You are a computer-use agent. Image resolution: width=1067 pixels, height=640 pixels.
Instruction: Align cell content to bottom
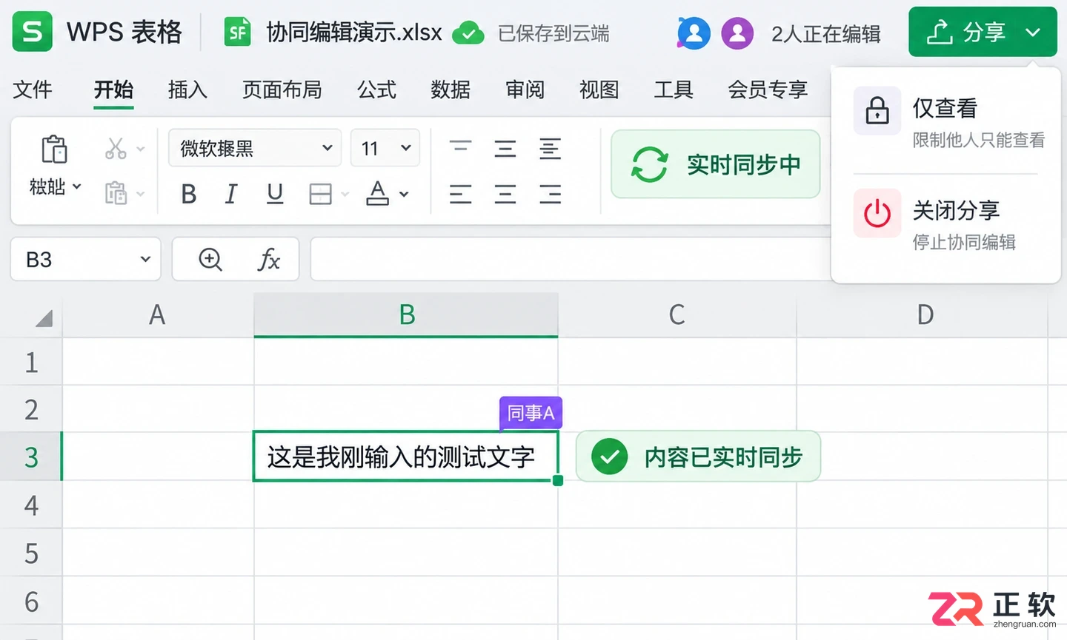pos(550,149)
